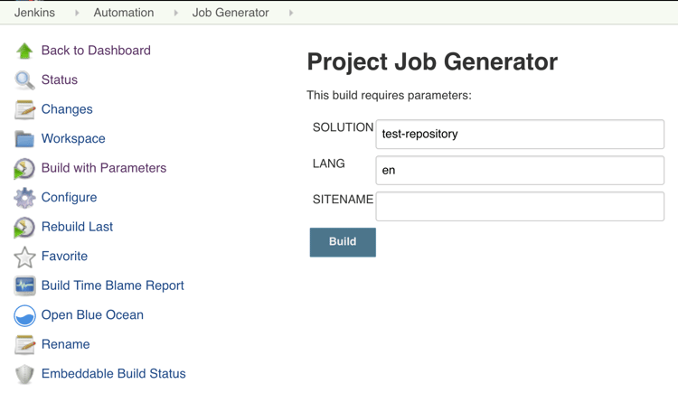Click the Embeddable Build Status shield icon

click(24, 374)
